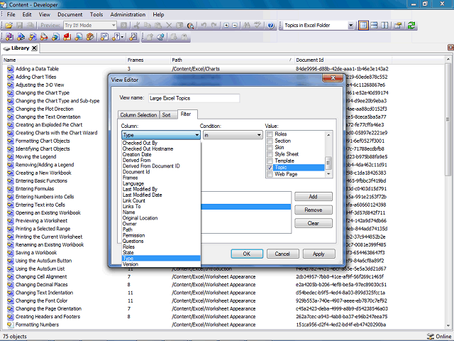The image size is (454, 341).
Task: Close the Library tab with its X
Action: (34, 48)
